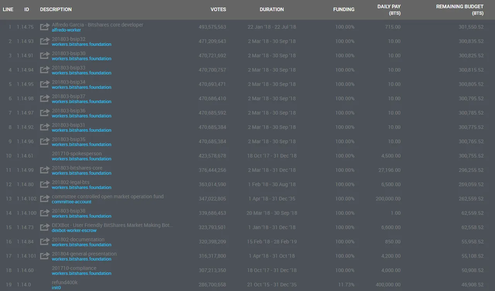The width and height of the screenshot is (495, 291).
Task: Open external link icon for 201803-bsip36
Action: (x=45, y=113)
